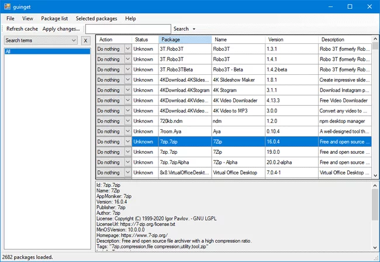Open action dropdown for 7Zip version 16.0.4

pyautogui.click(x=127, y=142)
